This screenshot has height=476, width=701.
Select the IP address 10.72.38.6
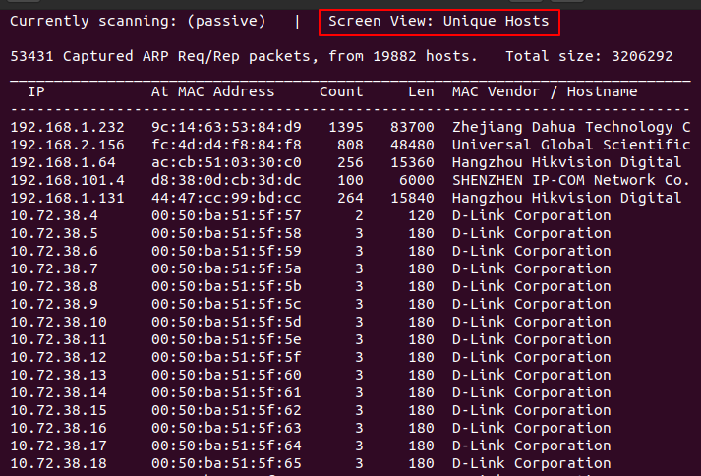(x=54, y=251)
